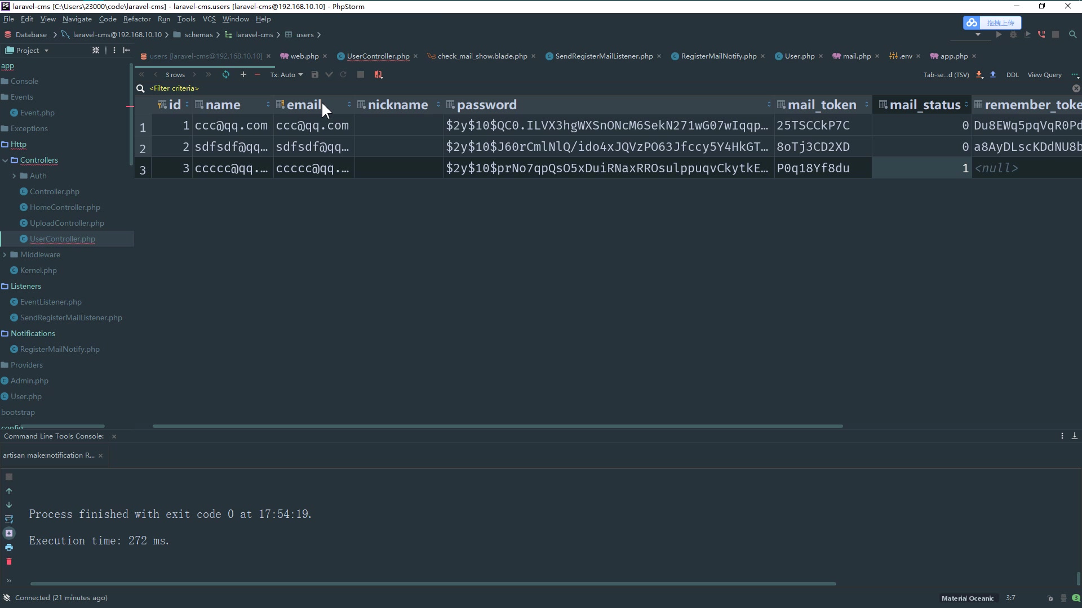Image resolution: width=1082 pixels, height=608 pixels.
Task: Click the console up arrow icon
Action: point(9,491)
